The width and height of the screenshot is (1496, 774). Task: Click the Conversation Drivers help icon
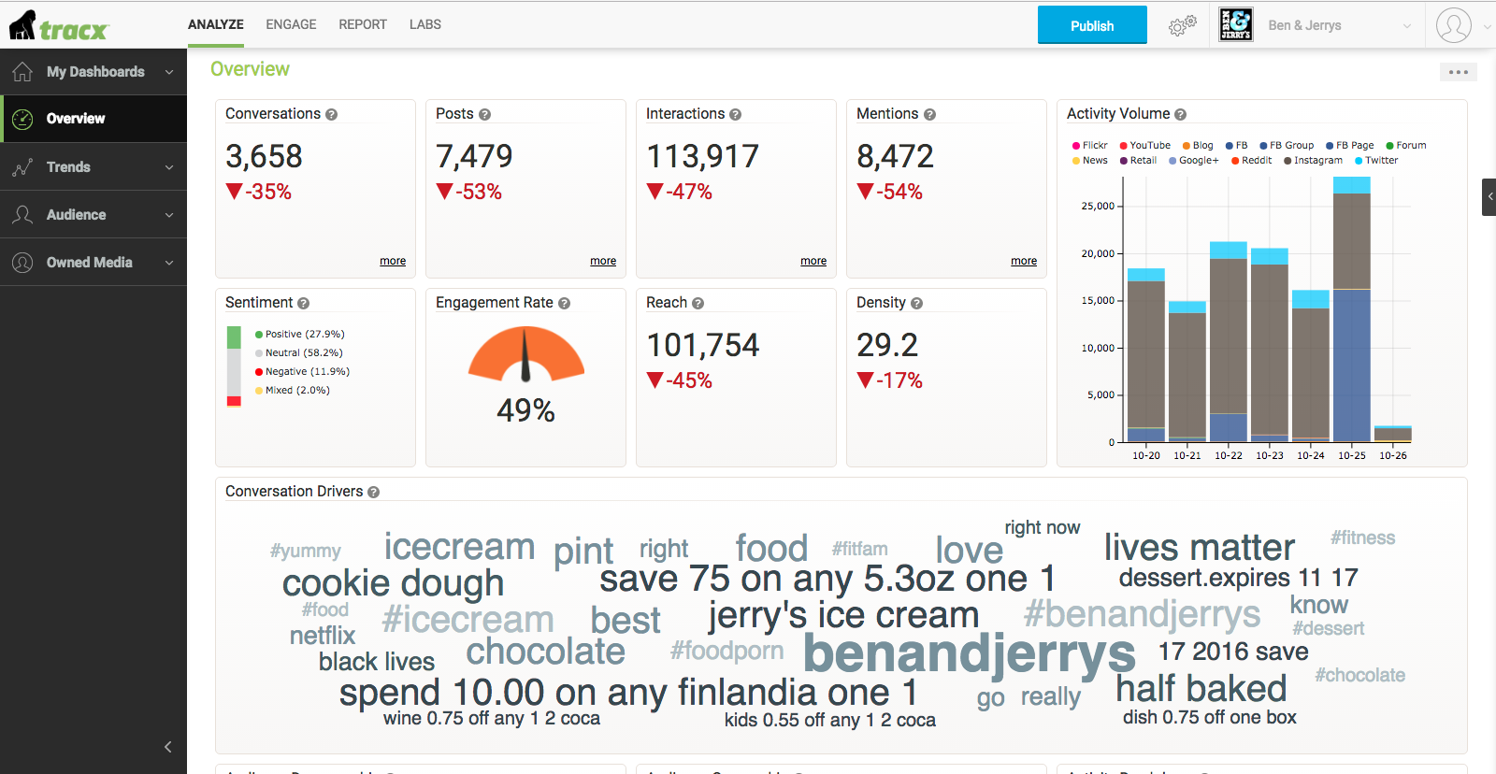[x=373, y=492]
